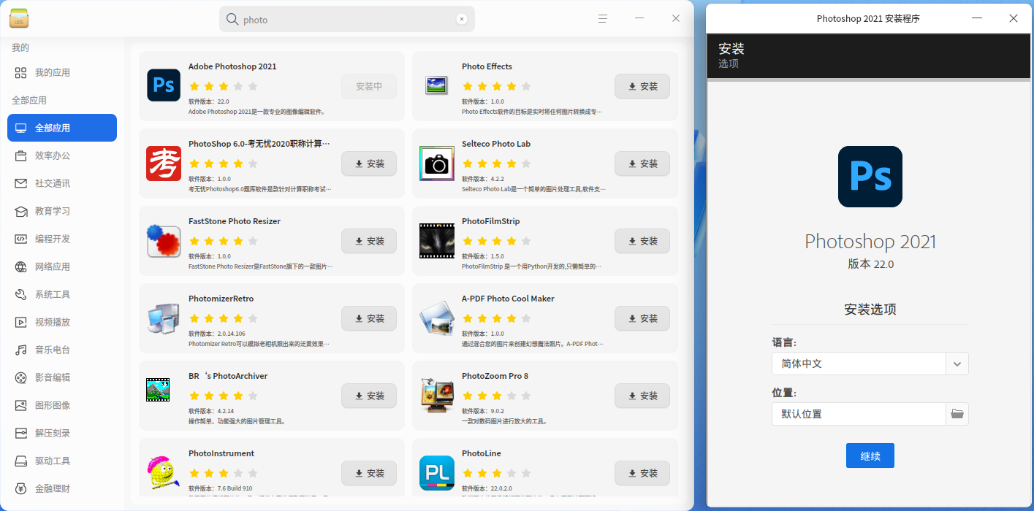Open the app store logo icon
This screenshot has width=1034, height=511.
pyautogui.click(x=19, y=19)
